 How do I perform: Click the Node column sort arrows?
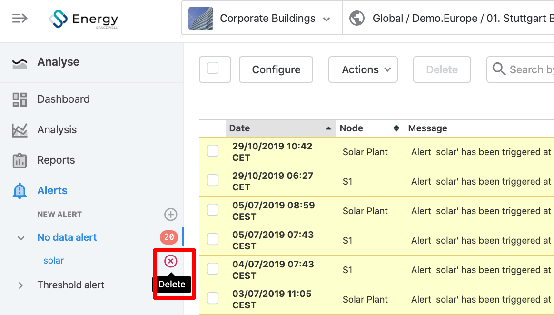click(396, 128)
